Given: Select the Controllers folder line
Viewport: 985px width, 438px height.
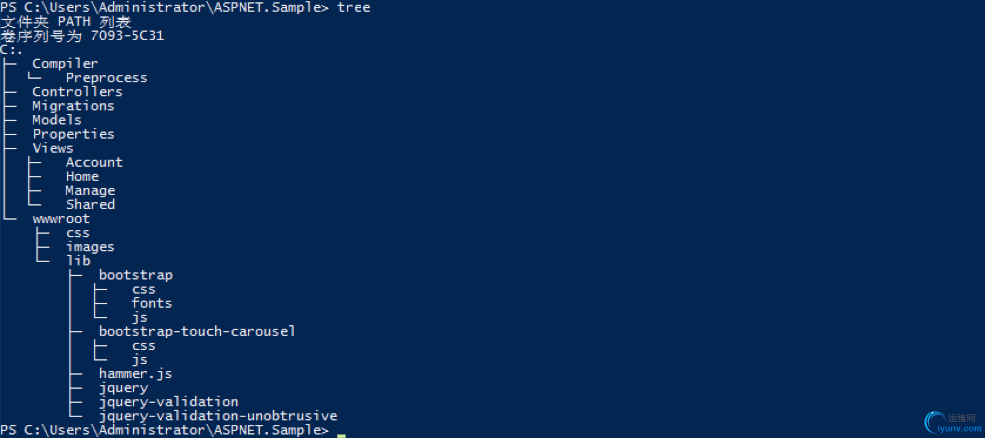Looking at the screenshot, I should tap(78, 92).
